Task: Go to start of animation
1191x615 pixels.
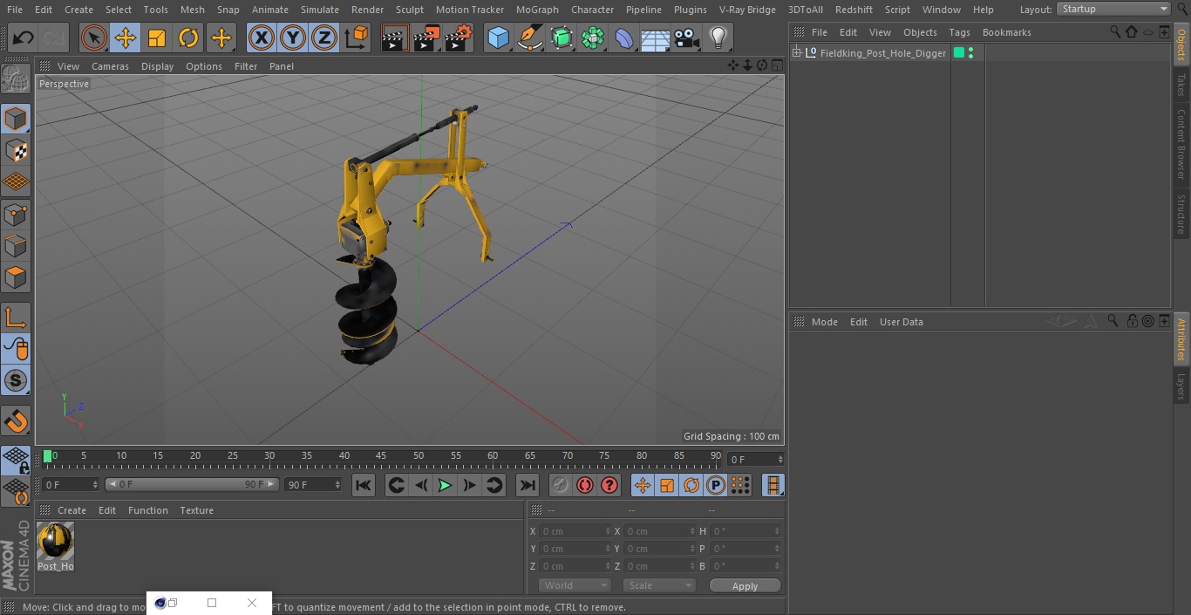Action: coord(364,485)
